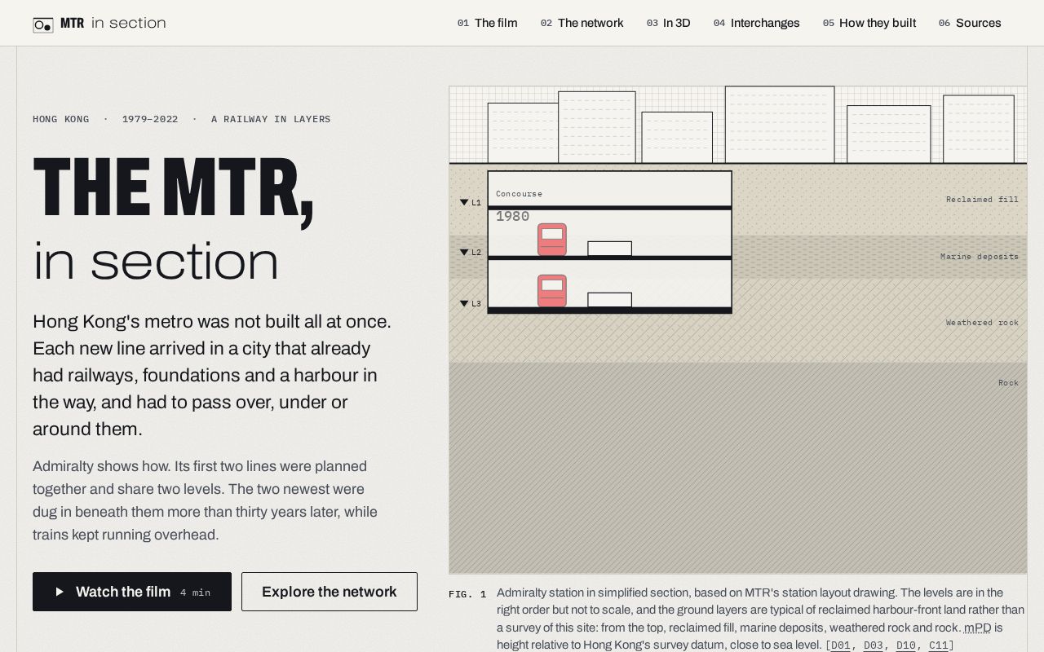Click the white platform box on level L2
This screenshot has width=1044, height=652.
tap(609, 249)
